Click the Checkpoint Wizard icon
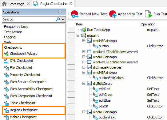Image resolution: width=167 pixels, height=120 pixels. (6, 54)
